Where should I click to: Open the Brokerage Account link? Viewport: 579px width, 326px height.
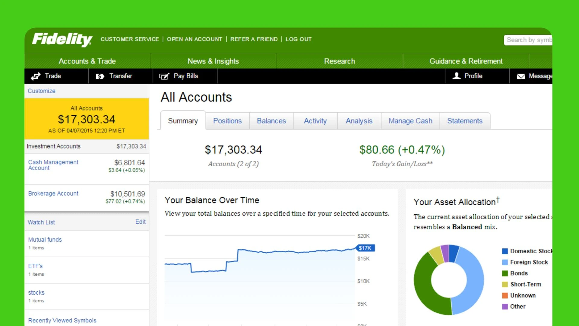pos(53,193)
